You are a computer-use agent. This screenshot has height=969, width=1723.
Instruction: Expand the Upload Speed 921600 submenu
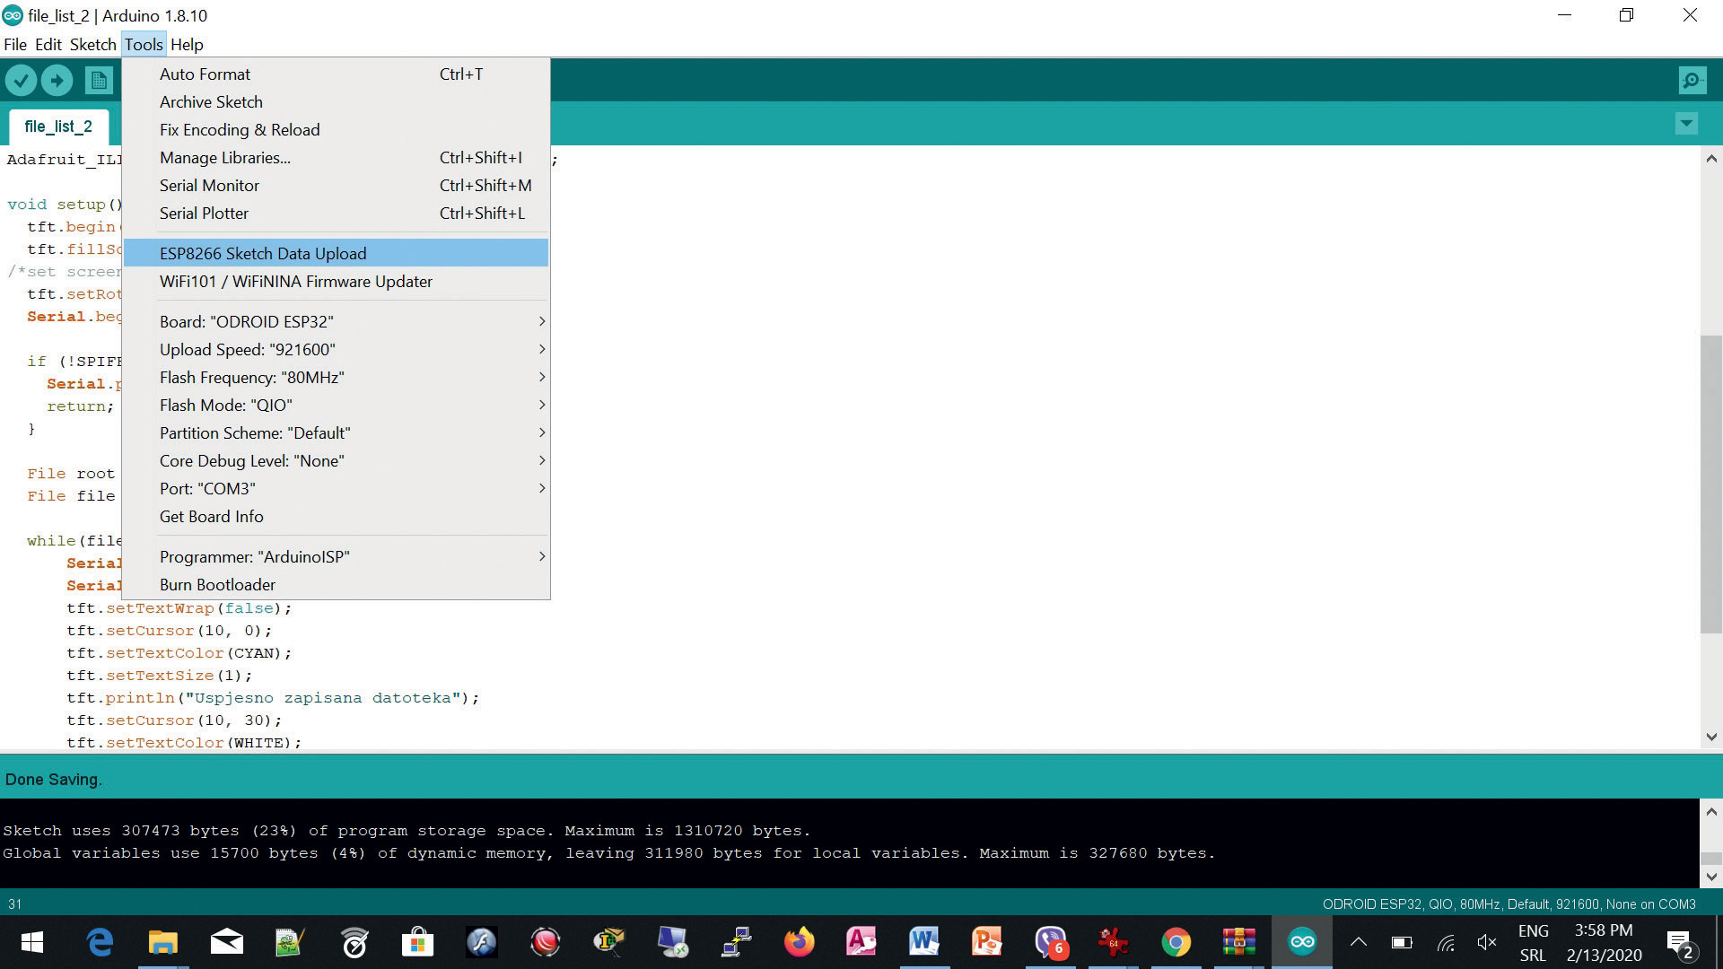[x=336, y=350]
